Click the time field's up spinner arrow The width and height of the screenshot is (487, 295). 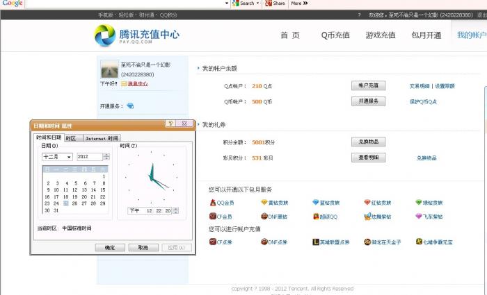pyautogui.click(x=175, y=209)
